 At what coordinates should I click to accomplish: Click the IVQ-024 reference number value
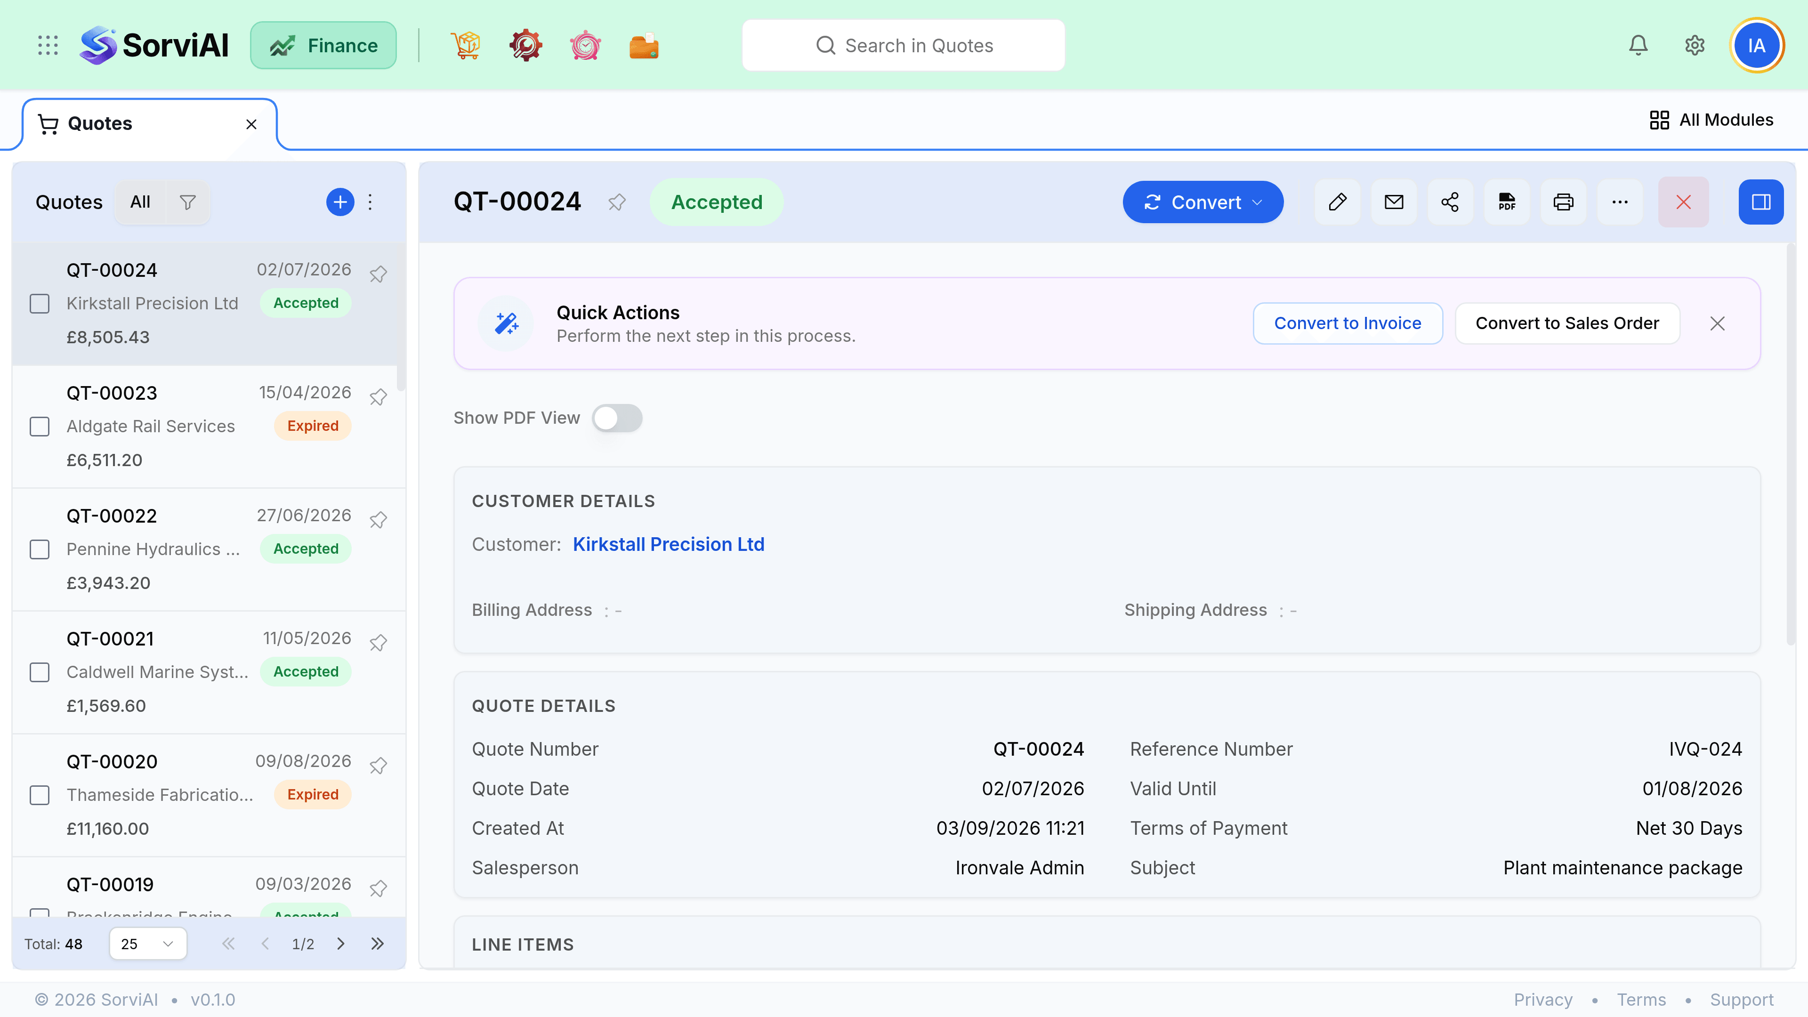(x=1705, y=749)
